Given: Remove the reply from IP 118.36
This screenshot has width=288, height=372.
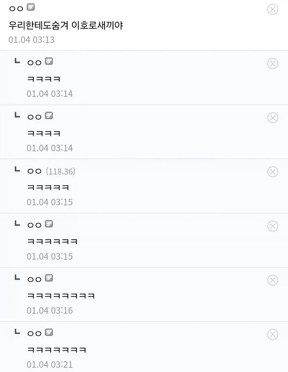Looking at the screenshot, I should 272,172.
